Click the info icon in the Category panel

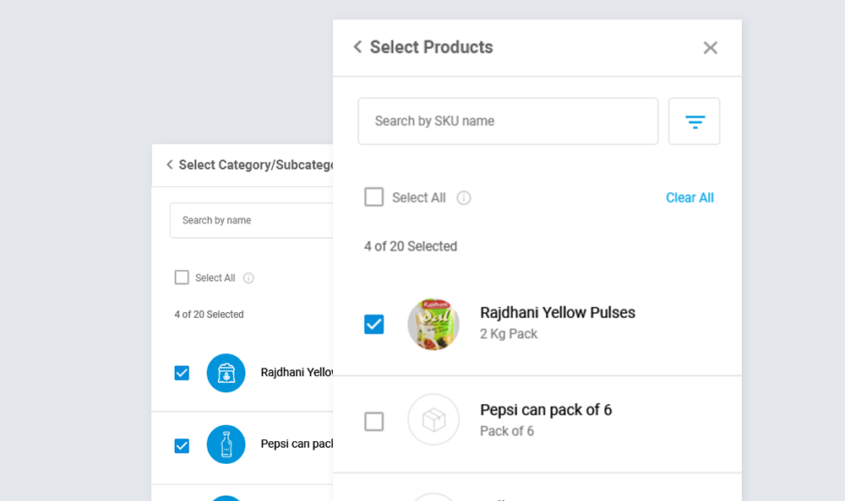(x=248, y=278)
